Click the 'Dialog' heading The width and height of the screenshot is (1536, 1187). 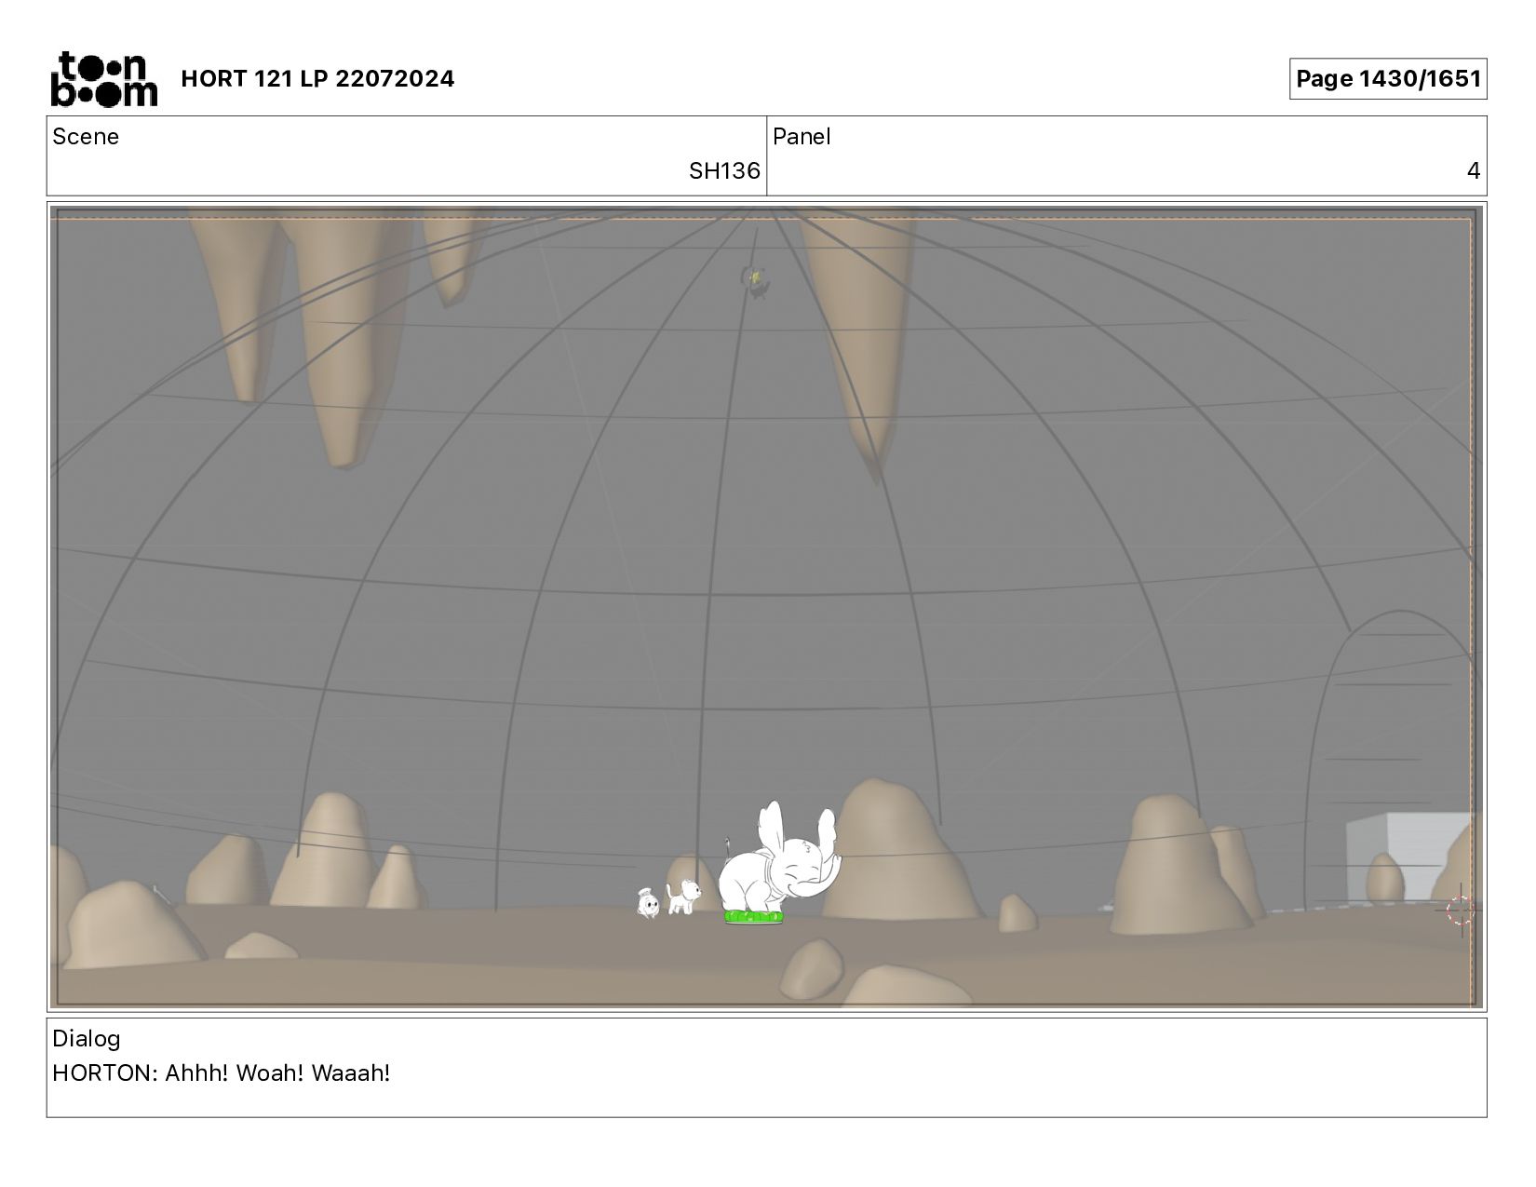coord(87,1039)
